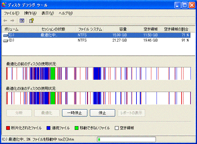
Task: Sort by 空き領域の割合 column header
Action: click(175, 29)
